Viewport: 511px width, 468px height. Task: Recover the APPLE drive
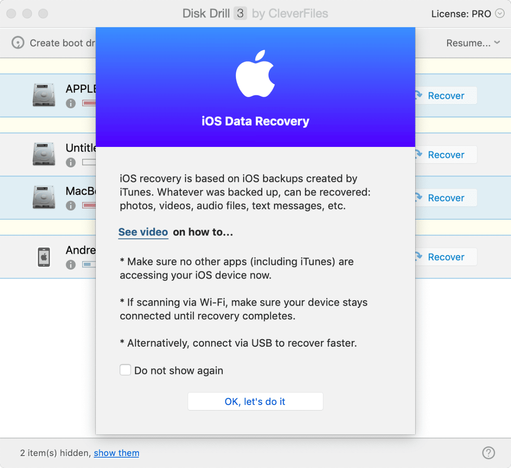point(445,96)
